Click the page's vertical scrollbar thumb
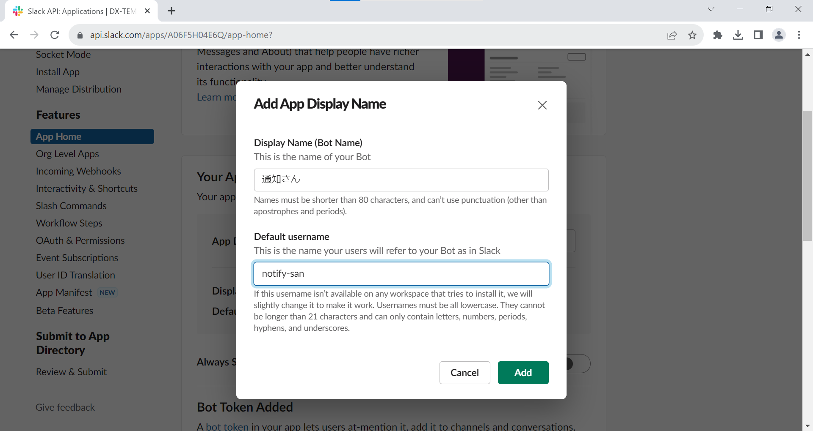The width and height of the screenshot is (813, 431). pyautogui.click(x=807, y=175)
